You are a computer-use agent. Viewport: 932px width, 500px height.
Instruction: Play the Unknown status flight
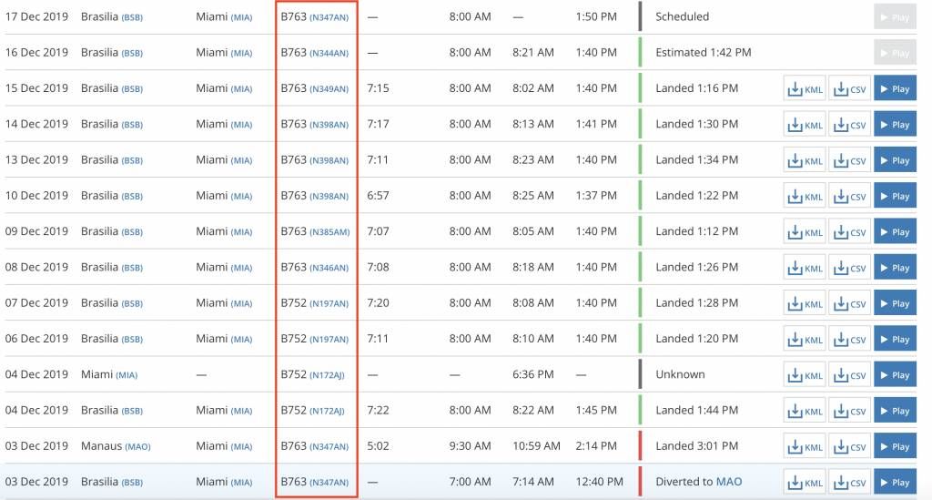pyautogui.click(x=896, y=374)
